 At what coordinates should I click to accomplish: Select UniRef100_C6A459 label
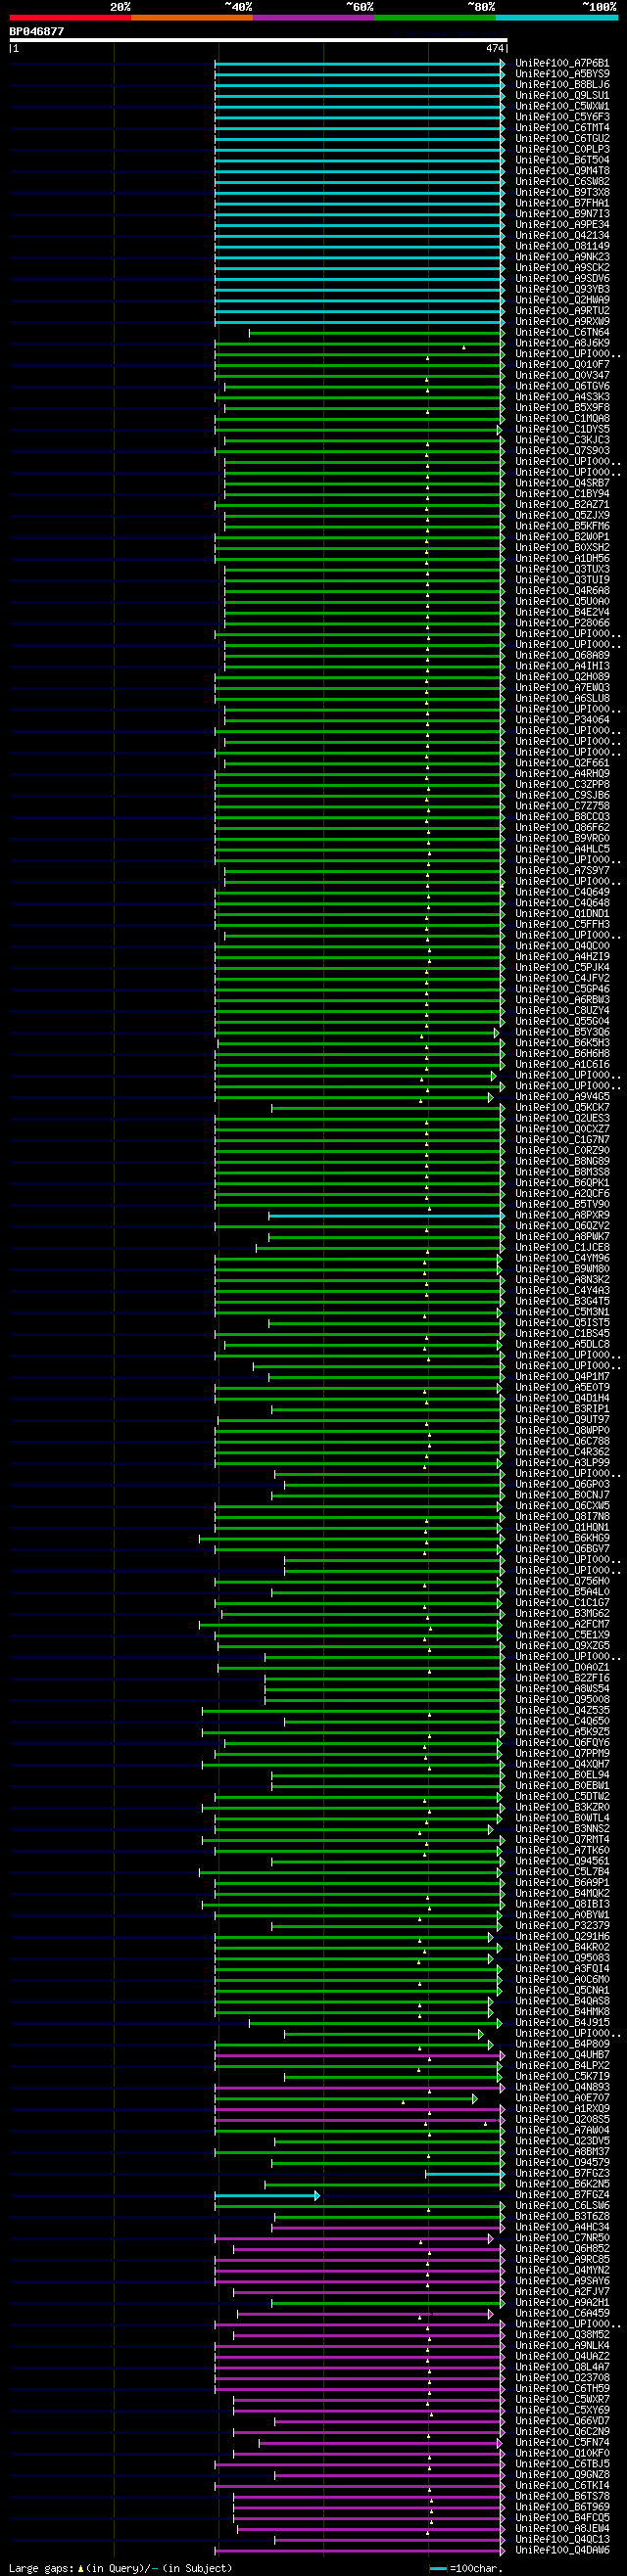click(x=562, y=2314)
